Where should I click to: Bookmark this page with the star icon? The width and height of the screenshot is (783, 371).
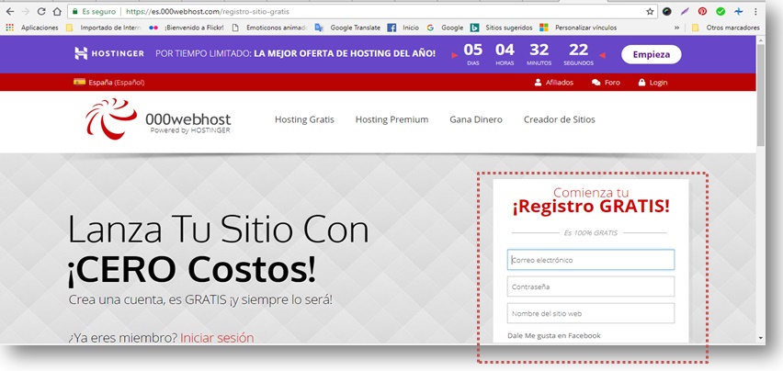[x=650, y=11]
